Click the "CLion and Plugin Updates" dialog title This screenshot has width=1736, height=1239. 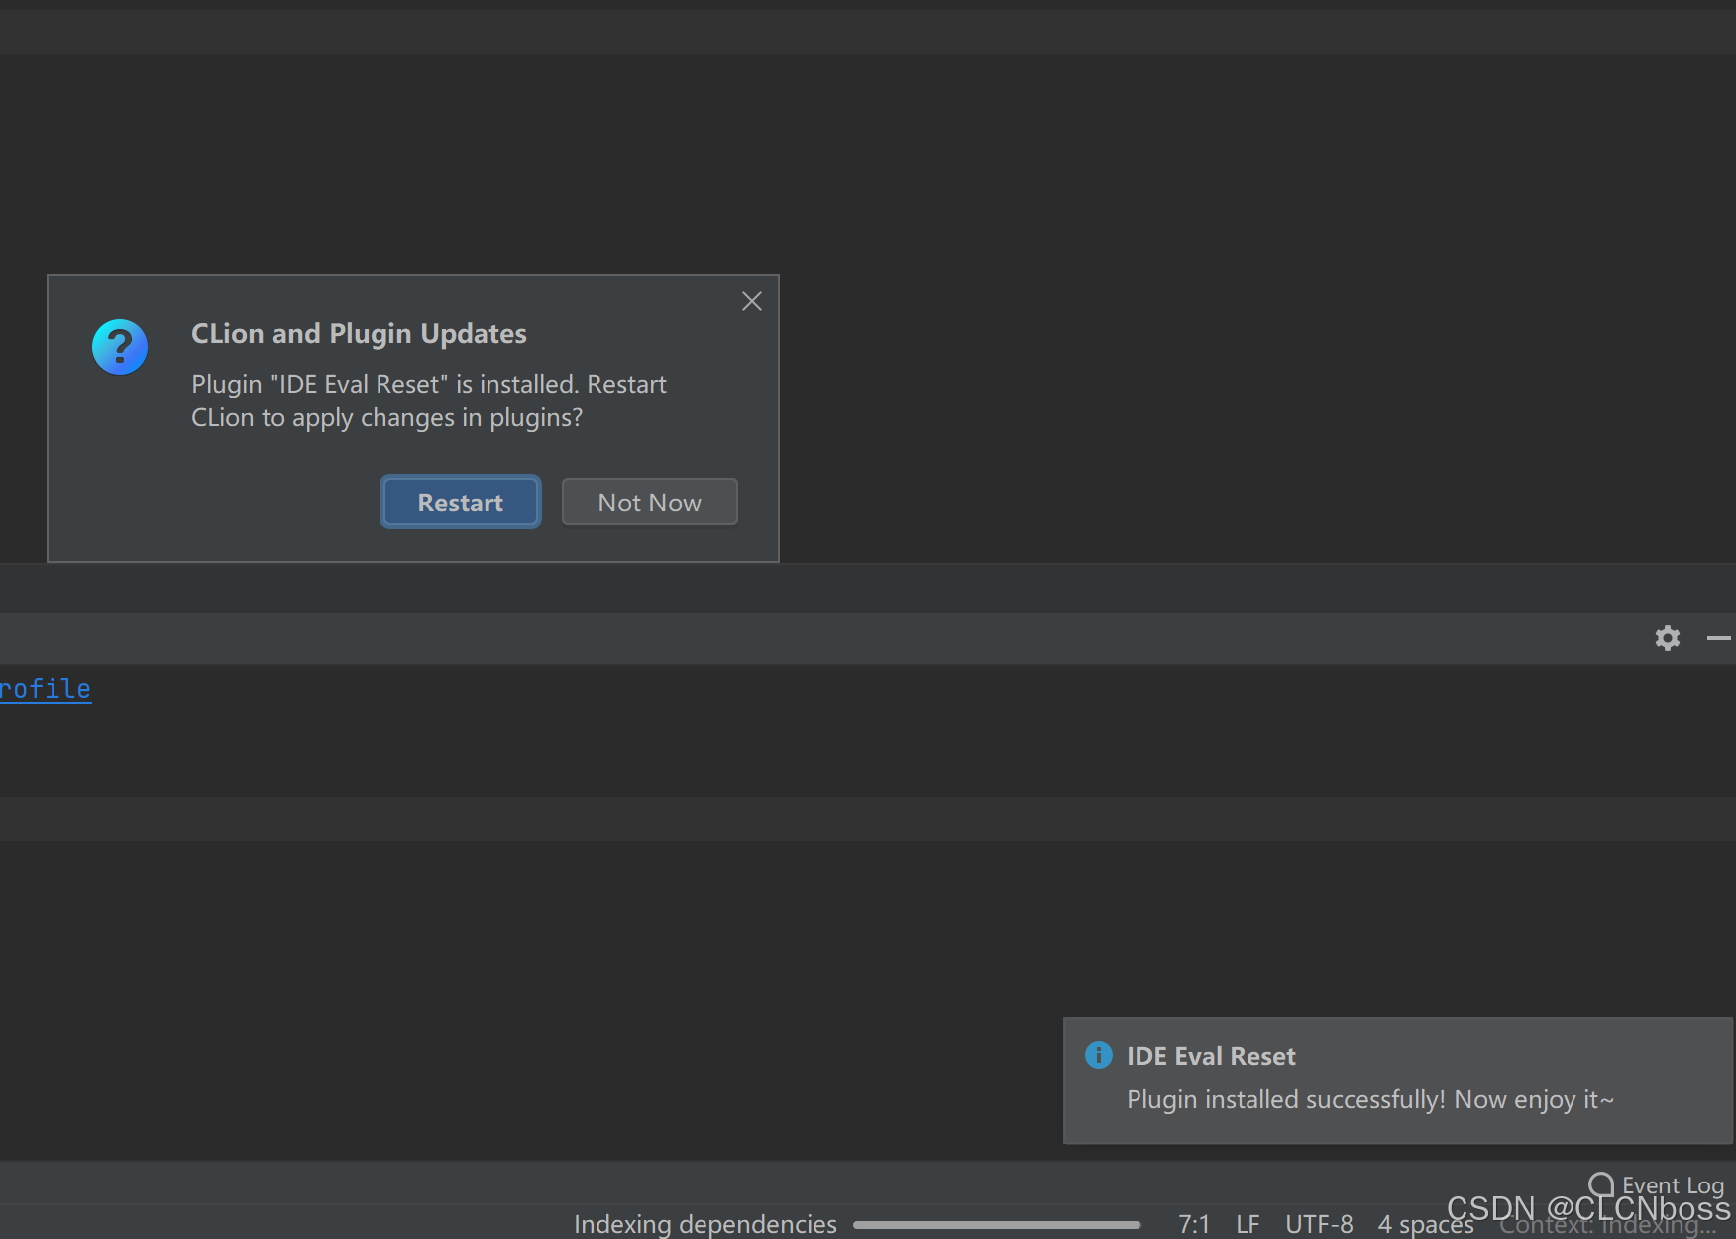tap(359, 334)
